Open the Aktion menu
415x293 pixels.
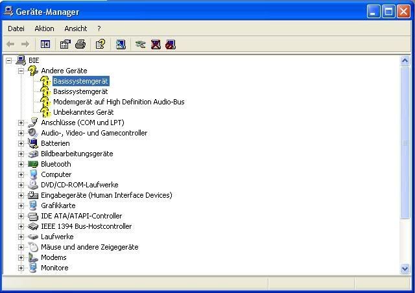tap(44, 29)
